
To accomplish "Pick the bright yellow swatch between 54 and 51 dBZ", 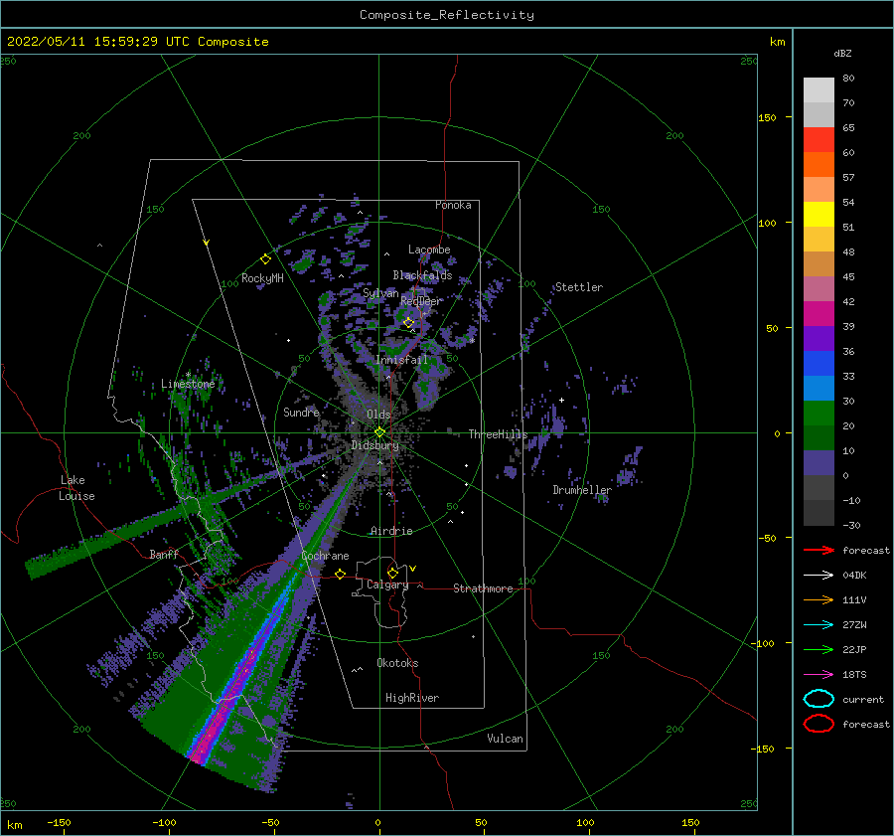I will [x=819, y=215].
